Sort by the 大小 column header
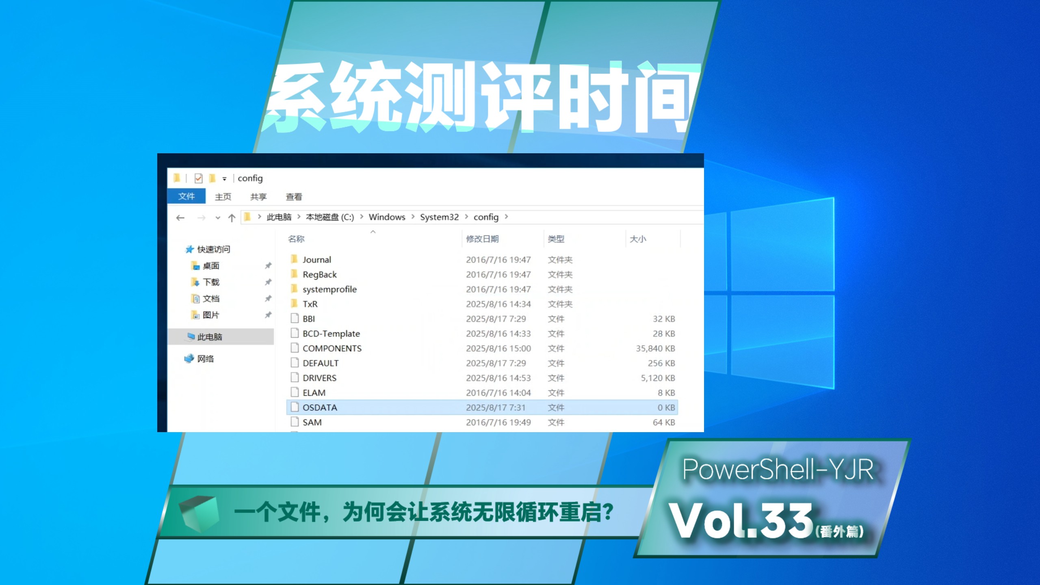 [638, 239]
